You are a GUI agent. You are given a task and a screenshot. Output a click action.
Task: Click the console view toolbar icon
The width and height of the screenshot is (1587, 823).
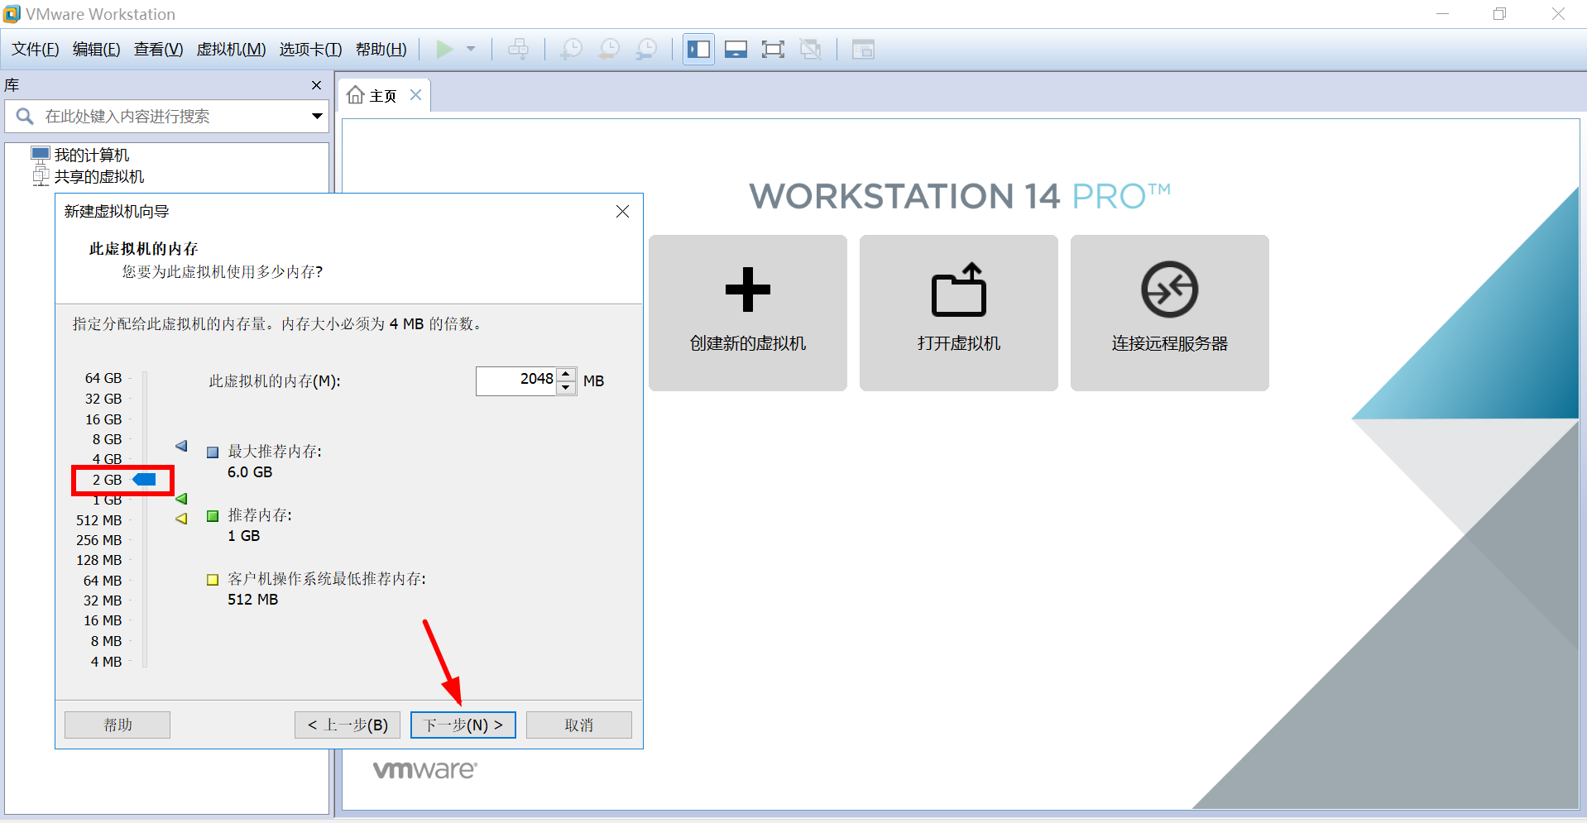coord(863,50)
